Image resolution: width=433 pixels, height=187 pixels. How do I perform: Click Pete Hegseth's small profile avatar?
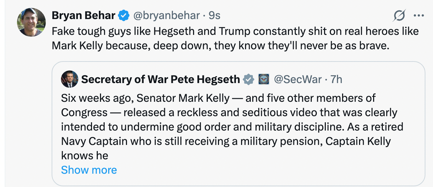pos(70,79)
